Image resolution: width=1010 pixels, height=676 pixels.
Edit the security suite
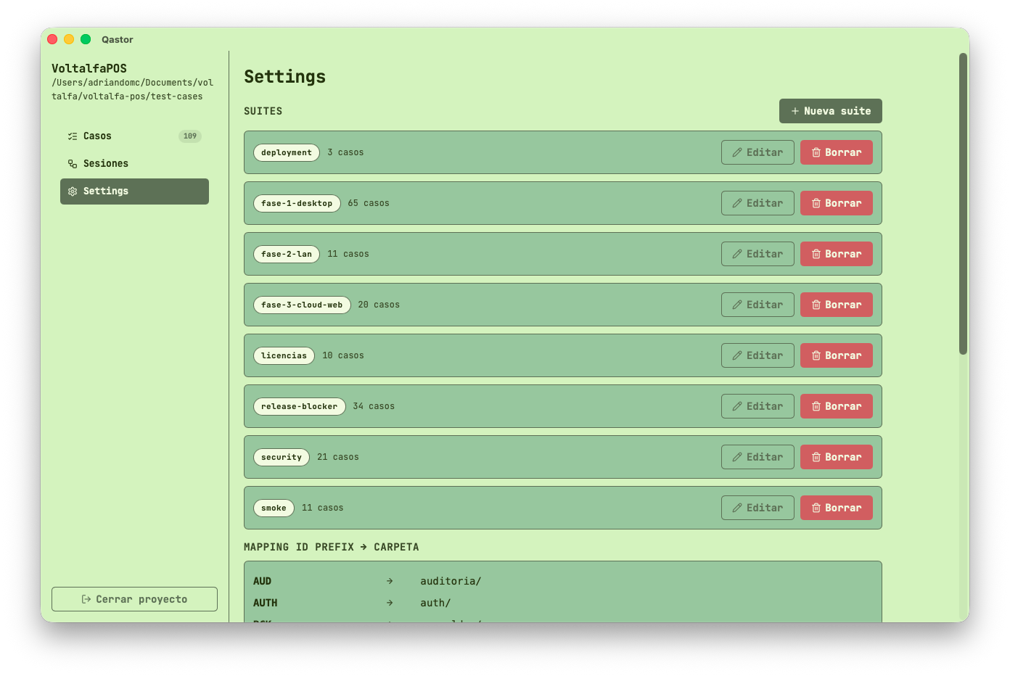pos(757,457)
